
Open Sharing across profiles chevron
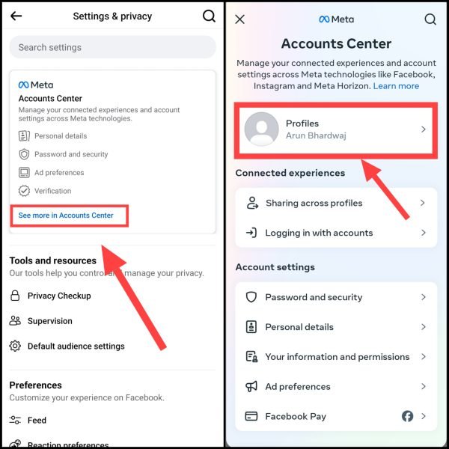[x=423, y=203]
